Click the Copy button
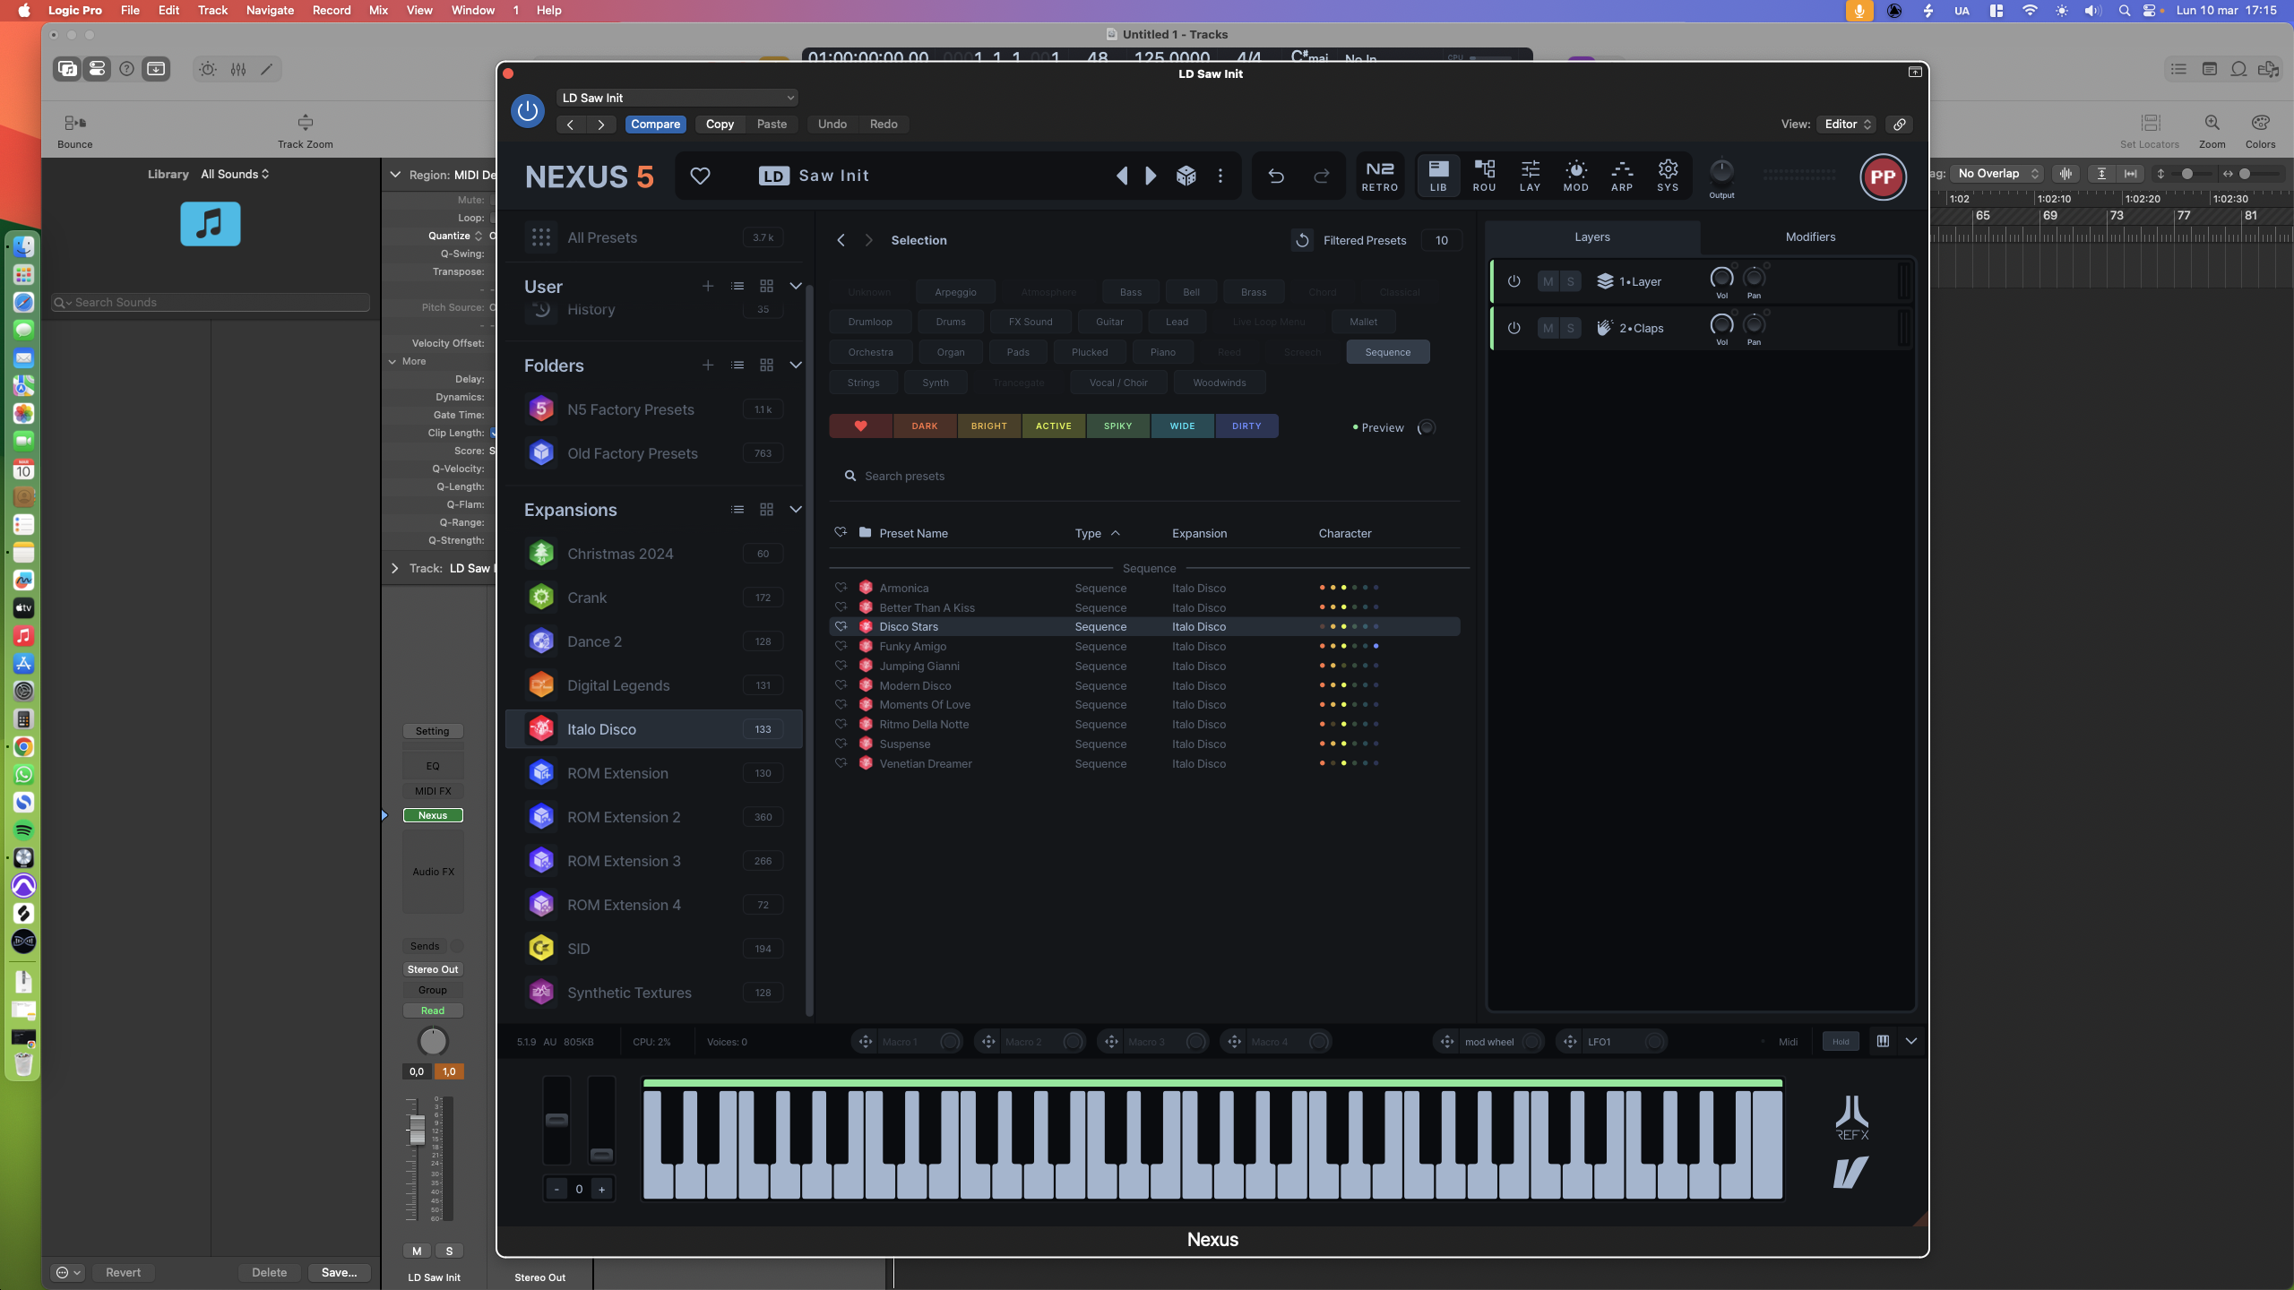 pyautogui.click(x=720, y=125)
